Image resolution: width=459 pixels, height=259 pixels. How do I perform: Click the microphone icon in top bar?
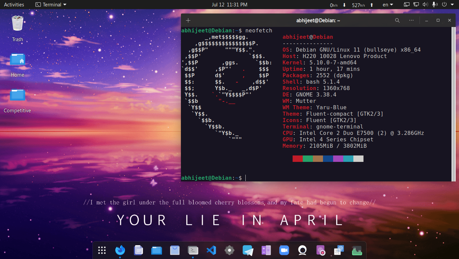435,5
